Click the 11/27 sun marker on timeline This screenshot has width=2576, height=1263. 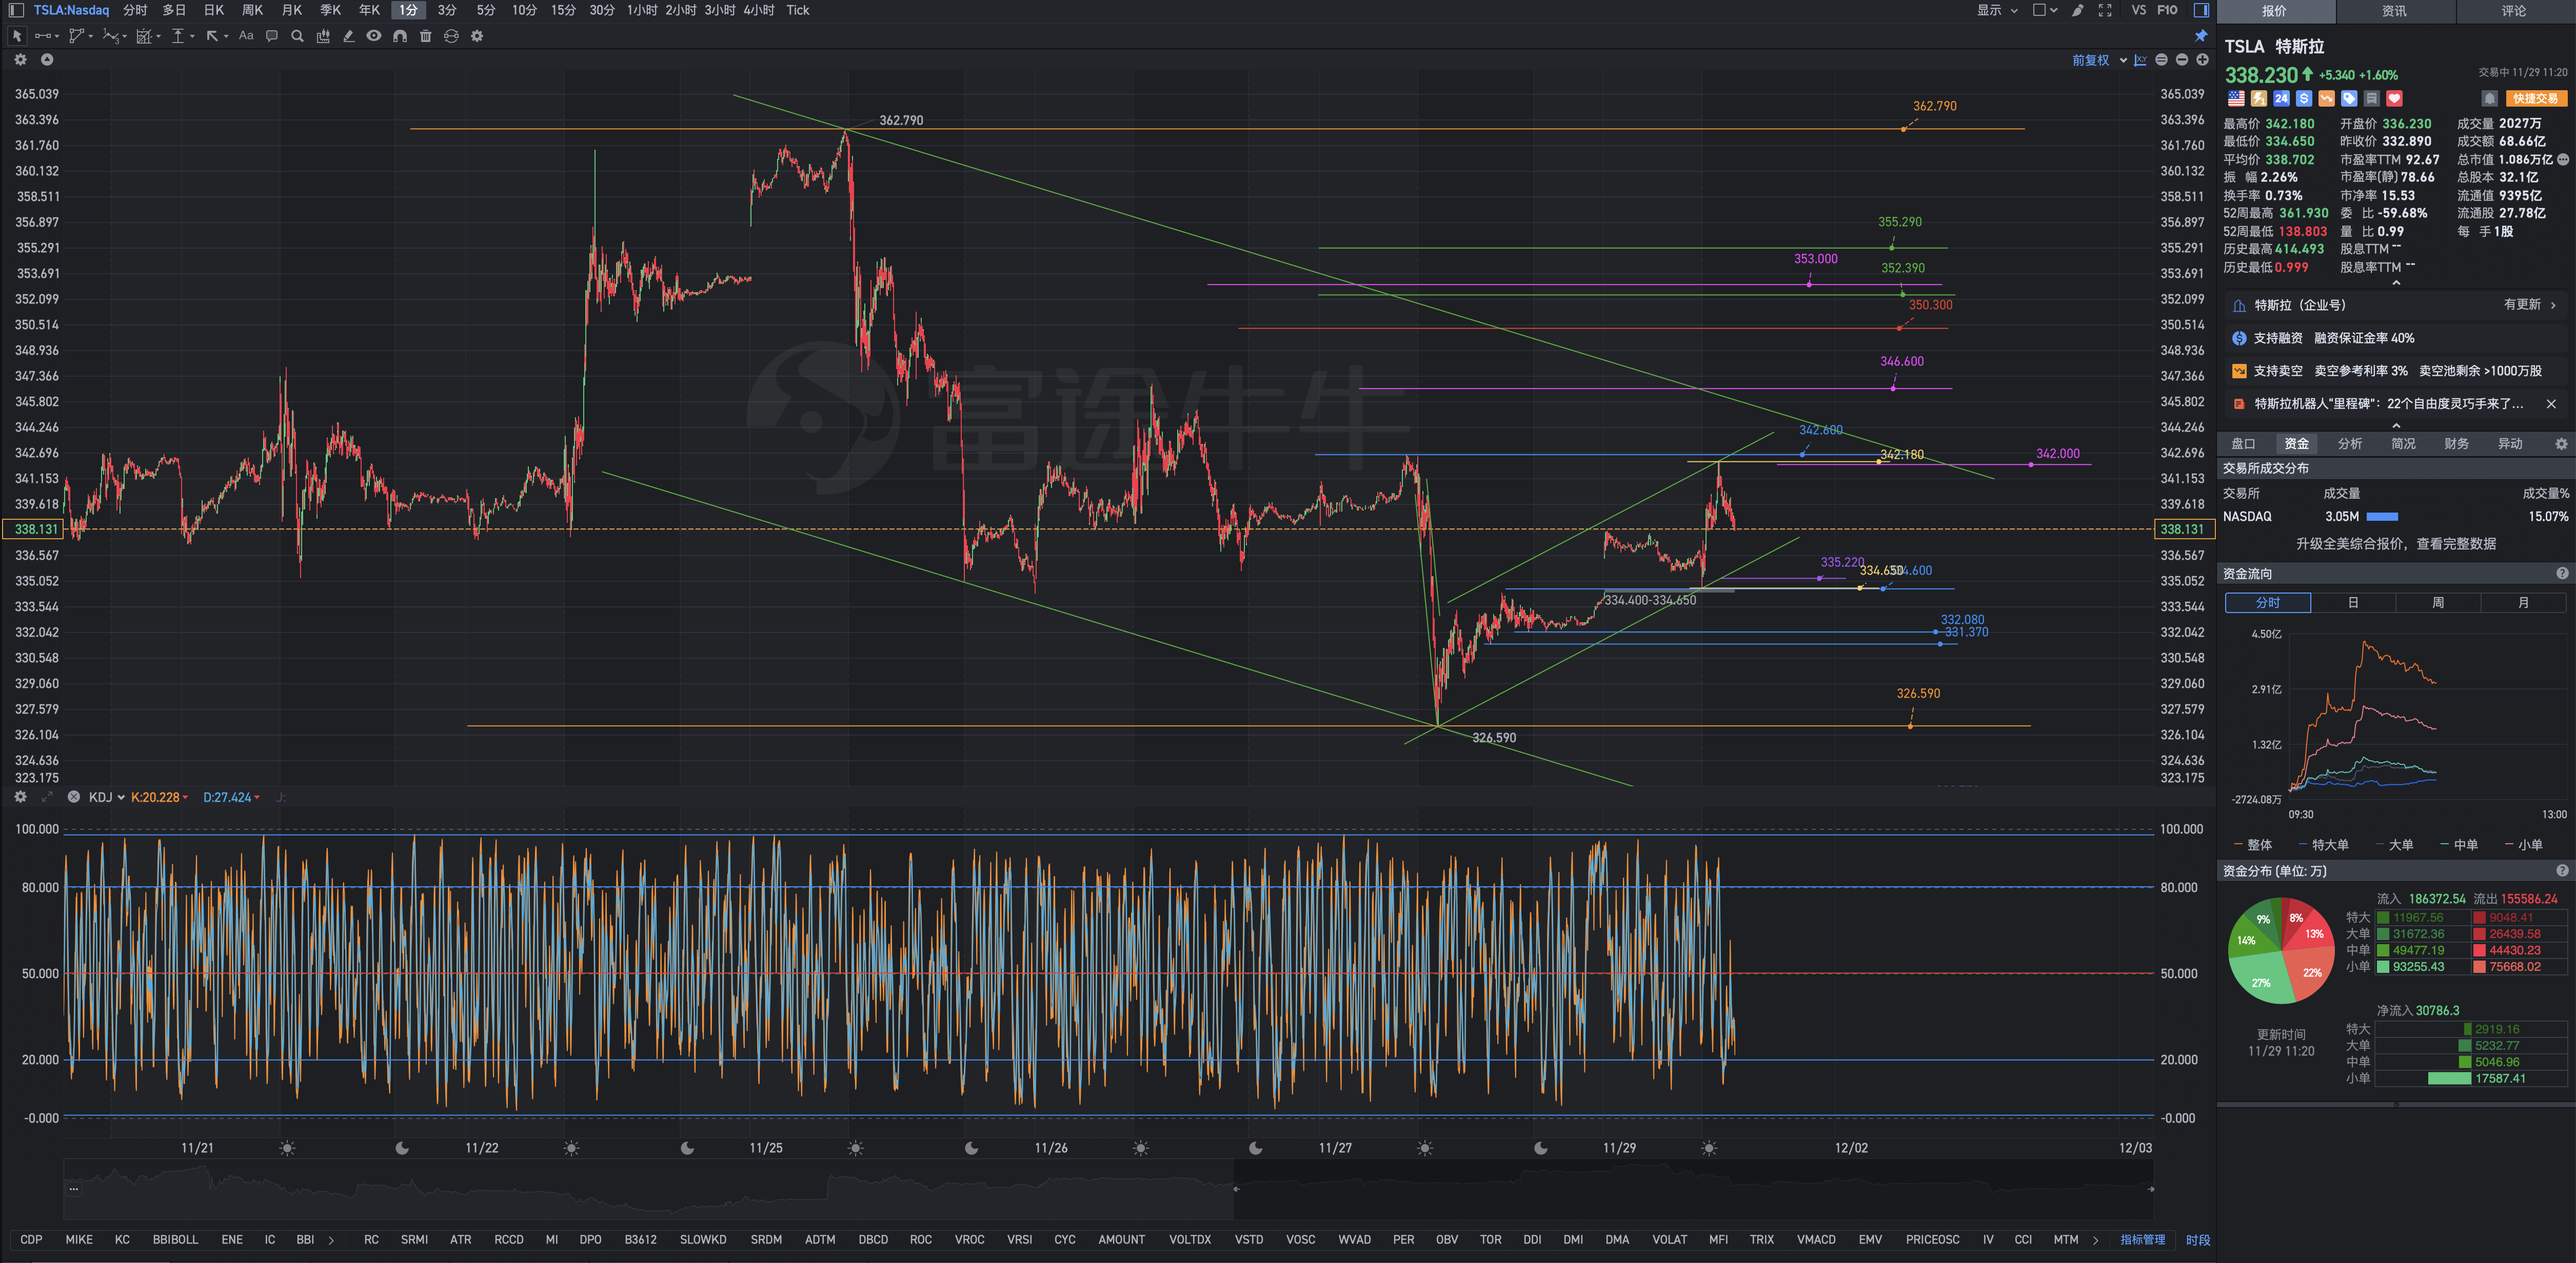1425,1148
